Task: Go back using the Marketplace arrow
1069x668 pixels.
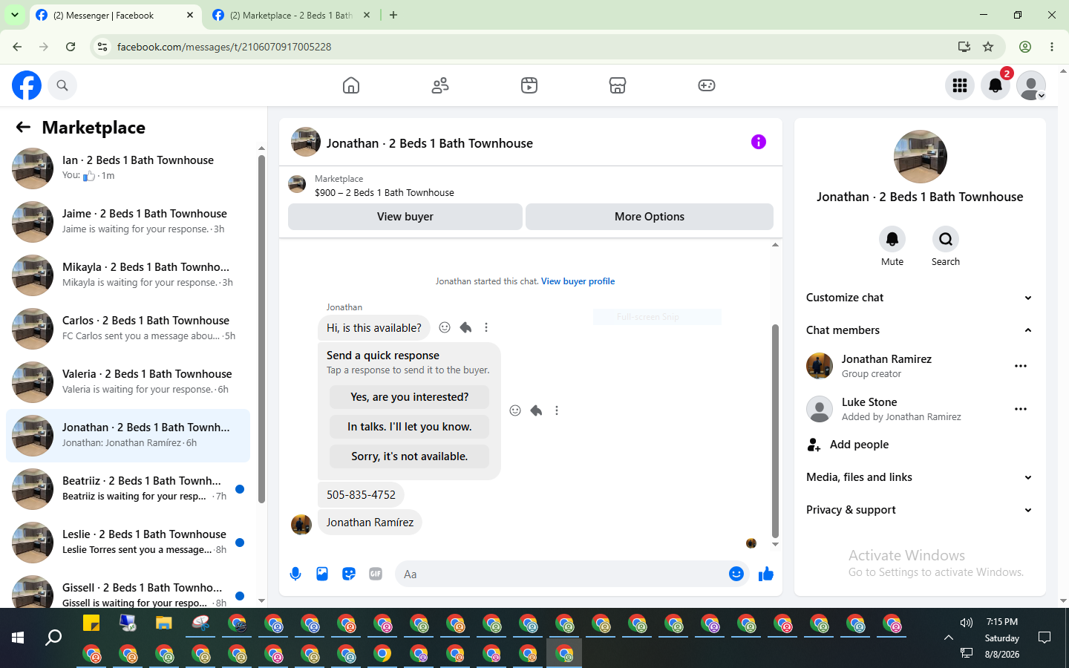Action: pyautogui.click(x=23, y=128)
